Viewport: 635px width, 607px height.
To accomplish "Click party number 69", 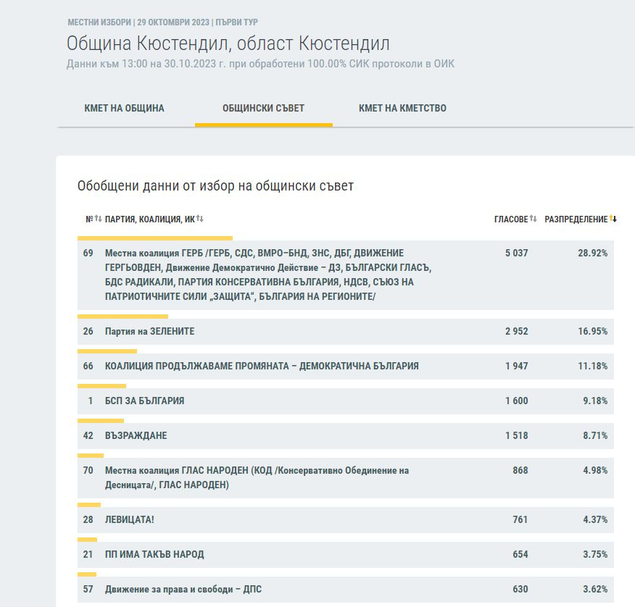I will 88,253.
